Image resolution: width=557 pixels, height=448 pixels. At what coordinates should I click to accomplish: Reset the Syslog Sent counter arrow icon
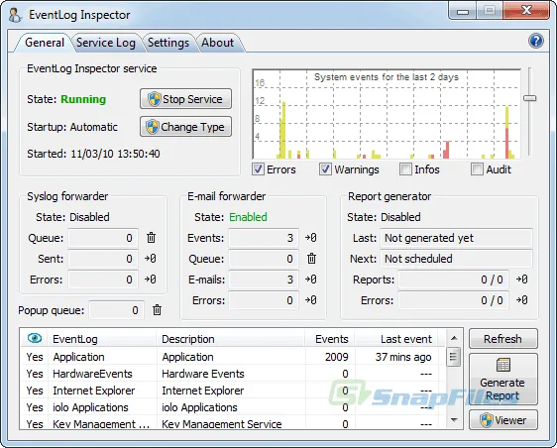click(151, 259)
